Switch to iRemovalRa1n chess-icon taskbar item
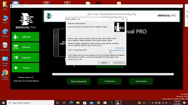Screen dimensions: 188x105 coord(118,103)
